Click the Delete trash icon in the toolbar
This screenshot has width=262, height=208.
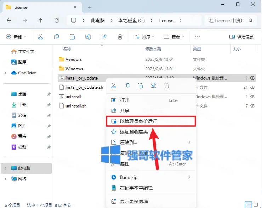tap(120, 37)
